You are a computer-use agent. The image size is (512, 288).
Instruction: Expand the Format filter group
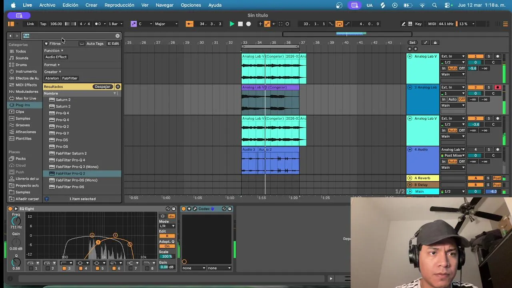pos(52,65)
